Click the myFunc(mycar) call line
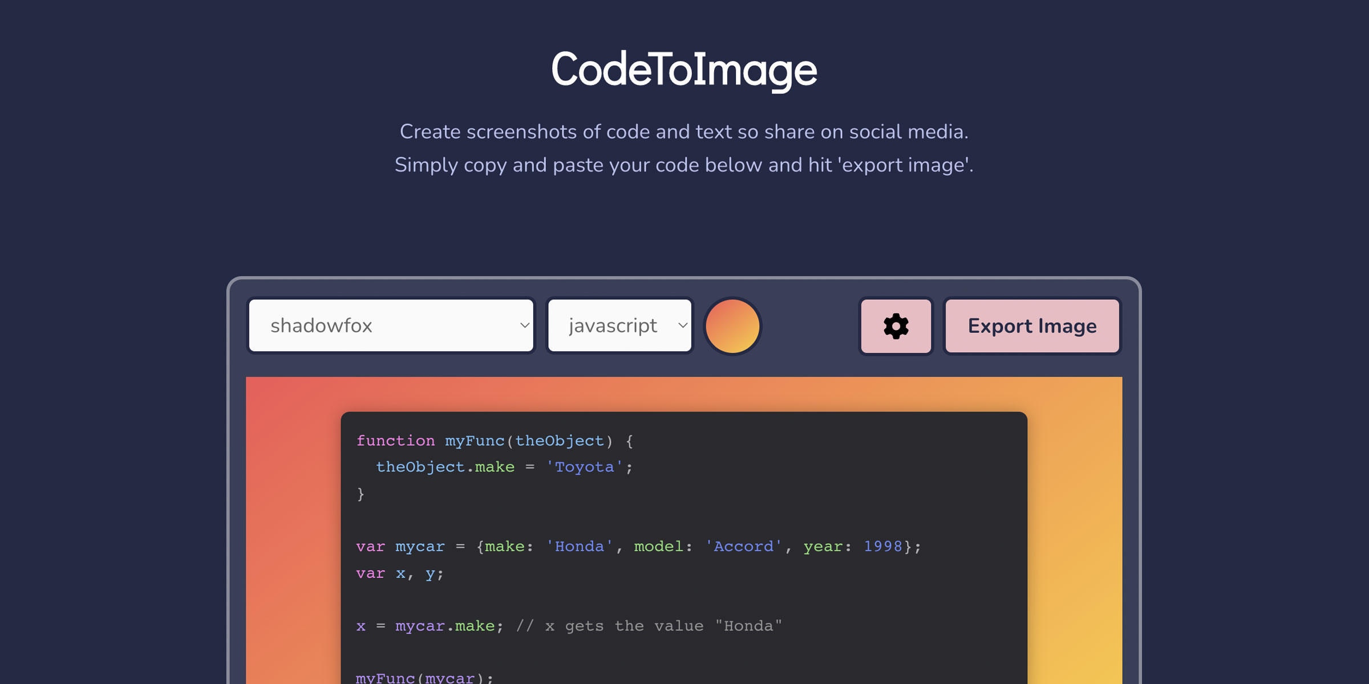This screenshot has width=1369, height=684. 416,677
